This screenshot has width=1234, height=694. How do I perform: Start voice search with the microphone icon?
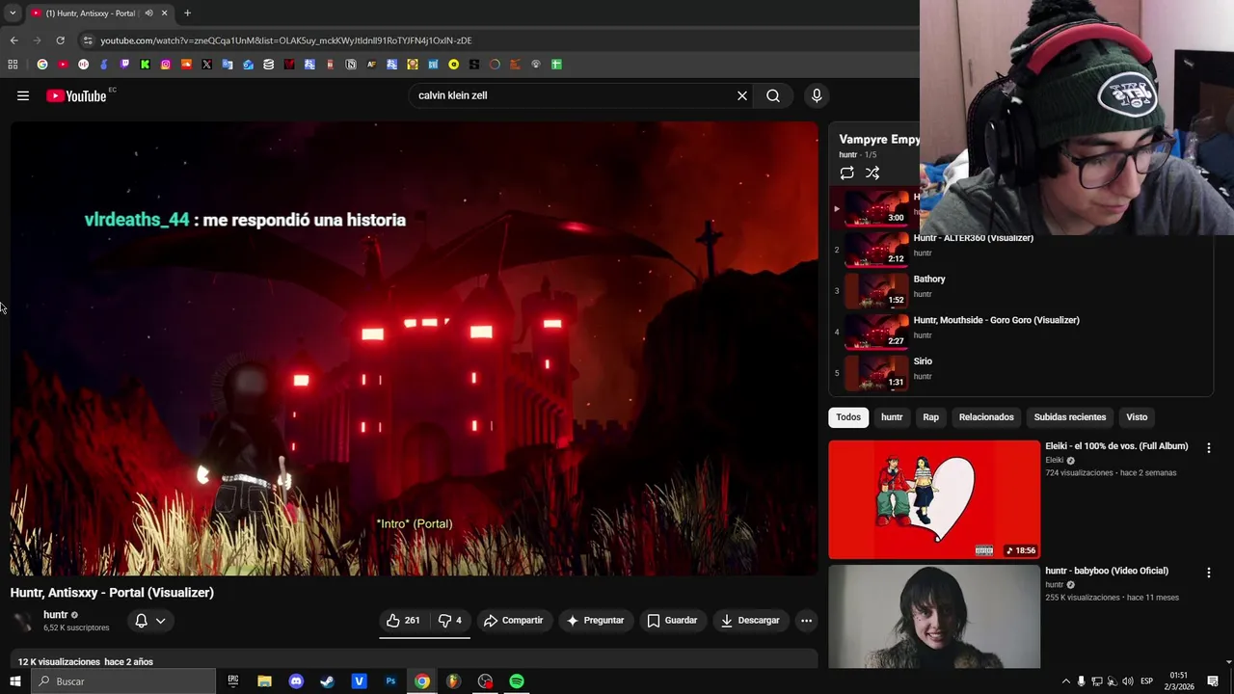[817, 95]
